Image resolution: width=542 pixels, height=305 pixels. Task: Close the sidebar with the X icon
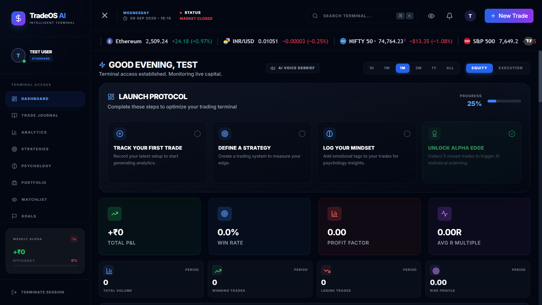[105, 16]
